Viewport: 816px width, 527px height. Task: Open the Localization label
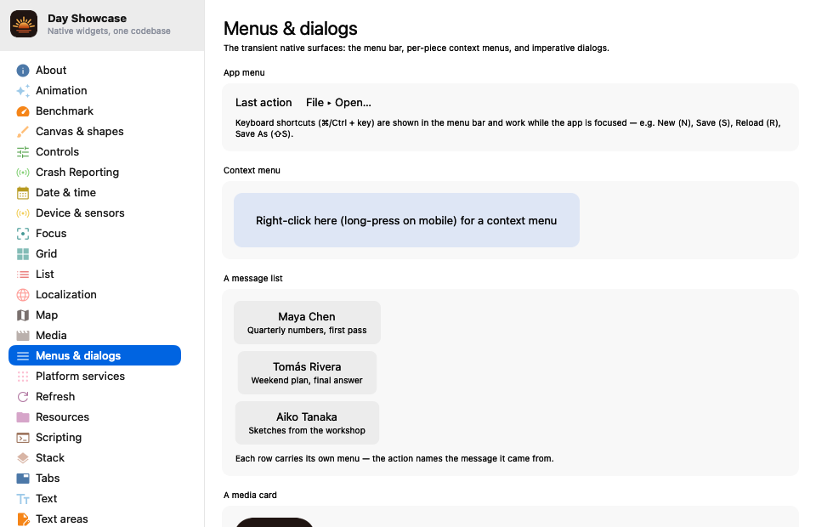coord(66,294)
